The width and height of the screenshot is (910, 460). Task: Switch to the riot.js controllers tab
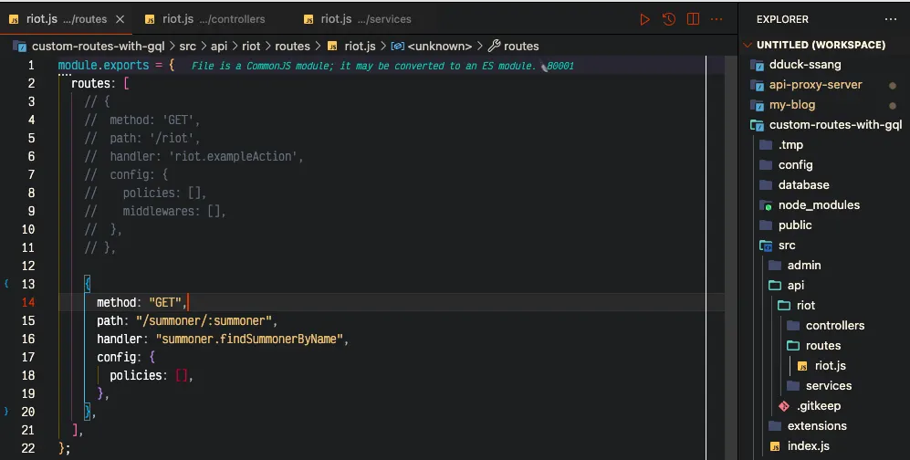pyautogui.click(x=205, y=19)
